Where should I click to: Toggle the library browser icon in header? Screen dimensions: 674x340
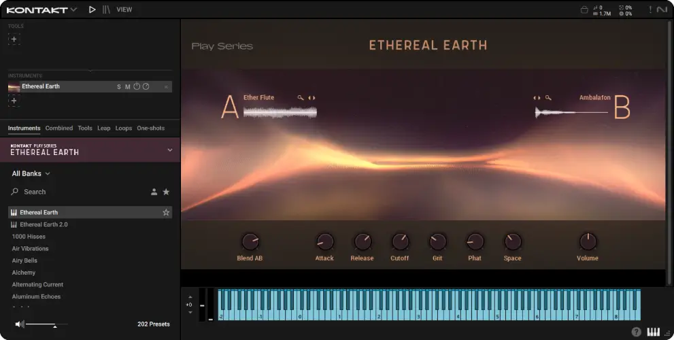pyautogui.click(x=106, y=10)
